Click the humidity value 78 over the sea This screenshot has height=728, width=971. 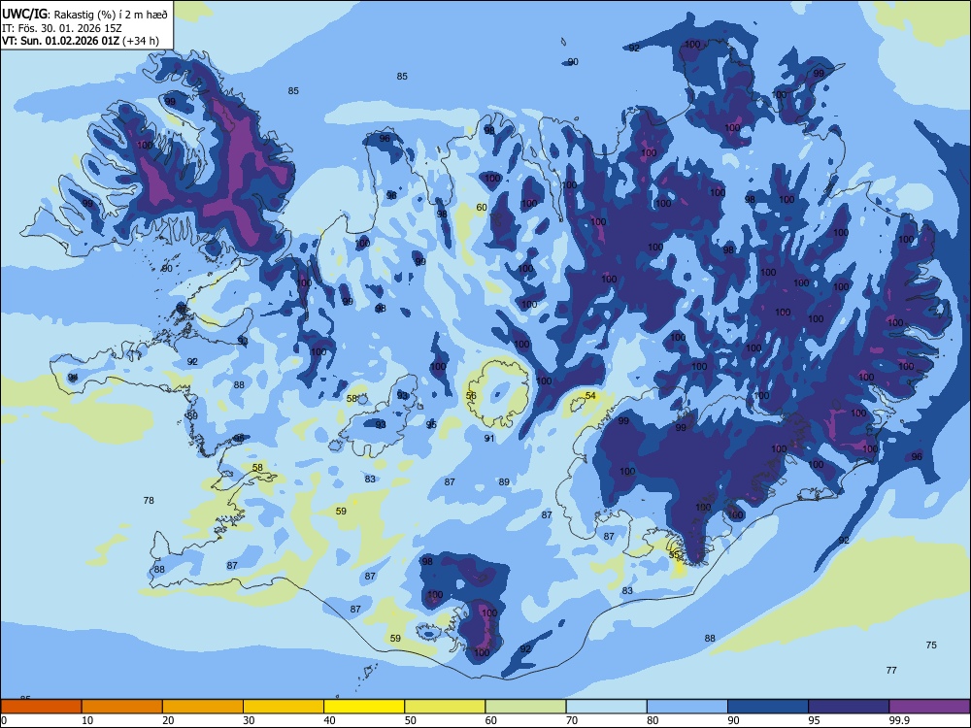pos(149,500)
